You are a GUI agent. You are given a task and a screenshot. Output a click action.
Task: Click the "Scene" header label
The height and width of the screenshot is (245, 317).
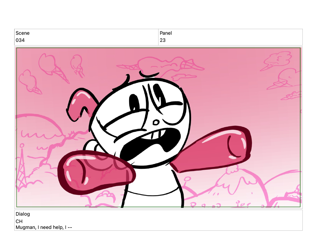click(x=23, y=33)
